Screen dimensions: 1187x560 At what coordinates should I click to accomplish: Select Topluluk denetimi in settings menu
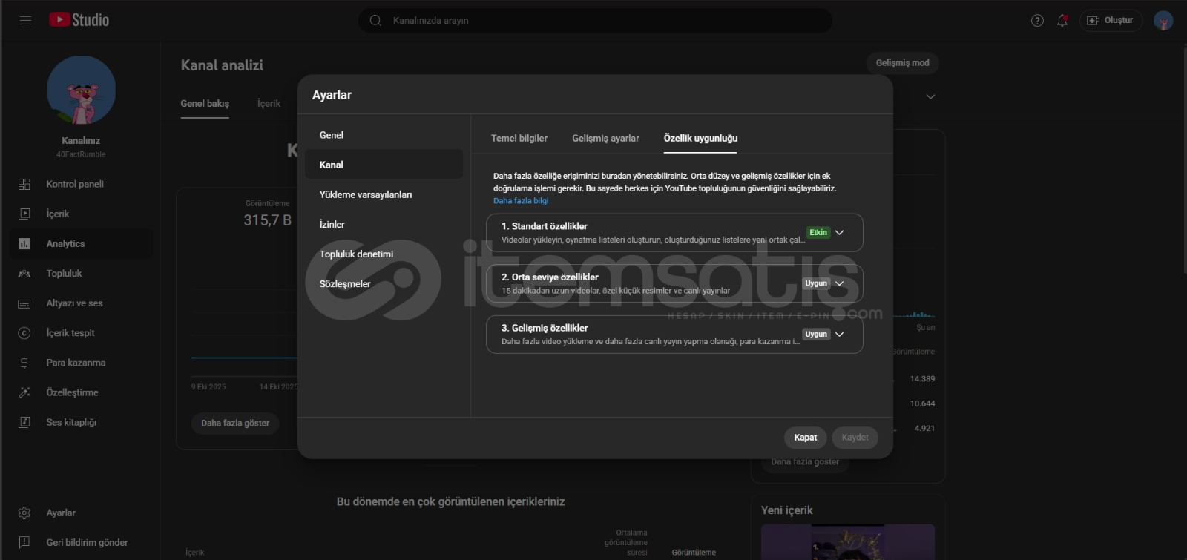pyautogui.click(x=356, y=254)
